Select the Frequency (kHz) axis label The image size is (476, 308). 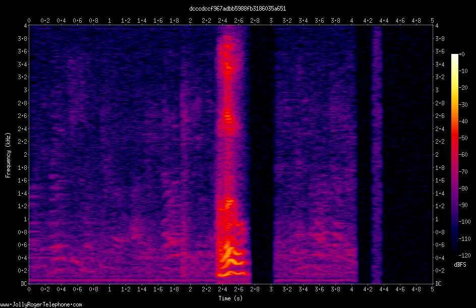pos(8,155)
